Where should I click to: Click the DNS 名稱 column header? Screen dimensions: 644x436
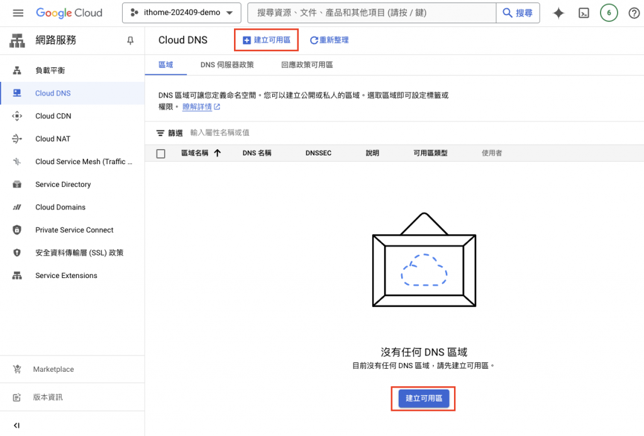click(257, 154)
